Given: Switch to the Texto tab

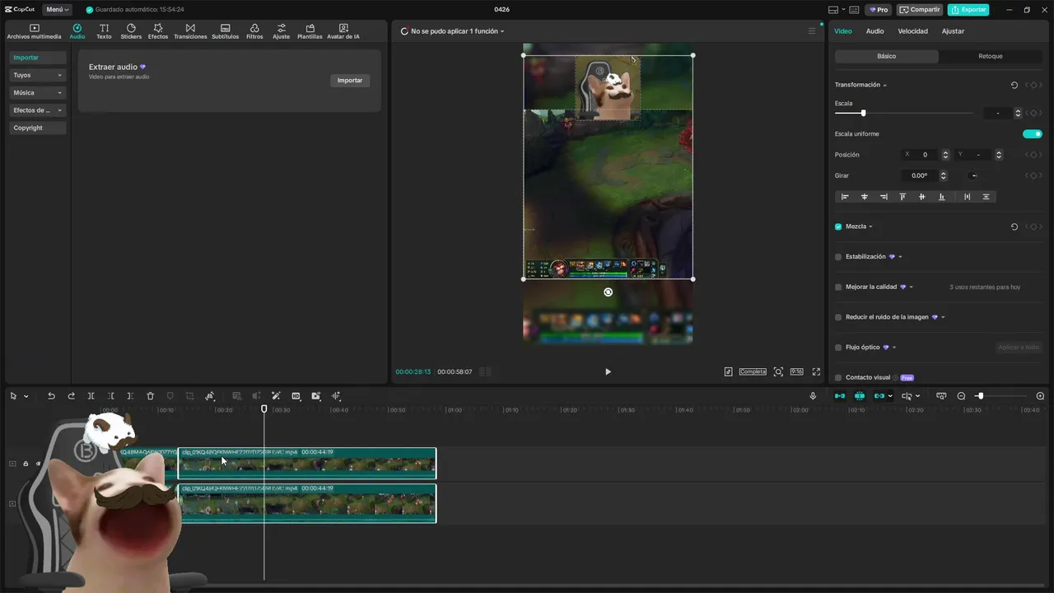Looking at the screenshot, I should click(x=104, y=31).
